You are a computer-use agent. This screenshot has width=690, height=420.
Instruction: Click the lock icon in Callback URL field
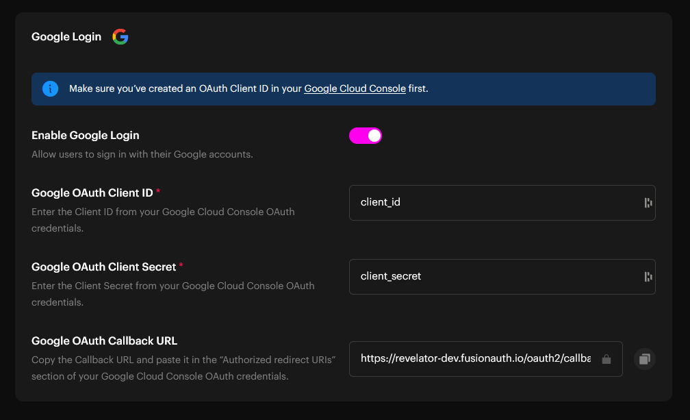pos(606,359)
